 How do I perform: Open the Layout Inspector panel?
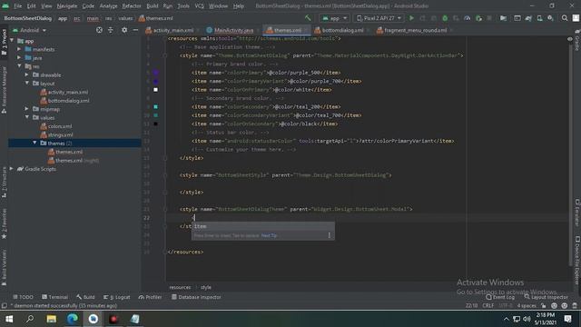click(x=547, y=297)
